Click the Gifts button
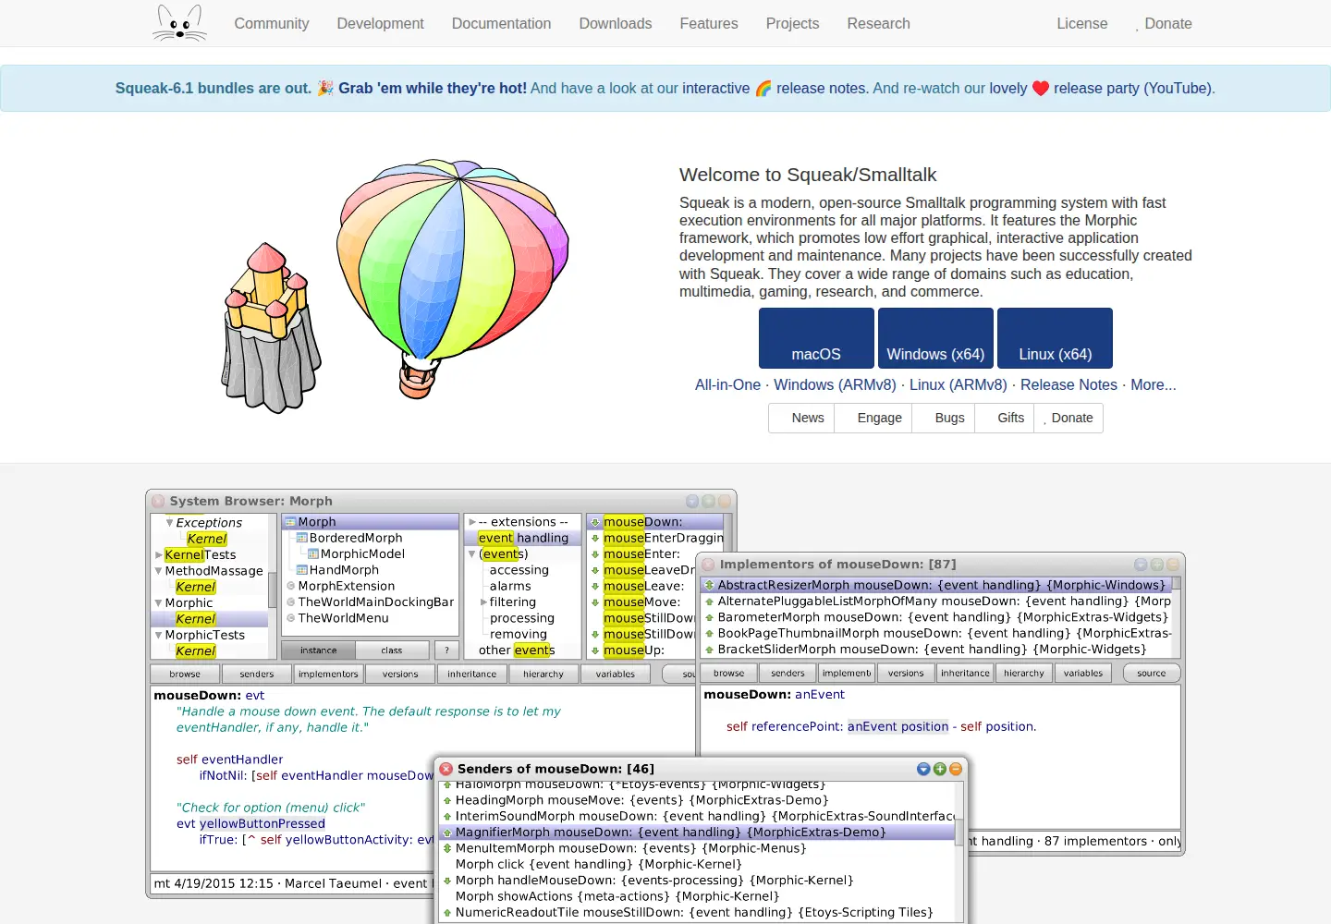The image size is (1331, 924). click(1005, 418)
